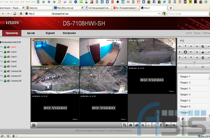210x138 pixels.
Task: Start all live views icon
Action: (125, 125)
